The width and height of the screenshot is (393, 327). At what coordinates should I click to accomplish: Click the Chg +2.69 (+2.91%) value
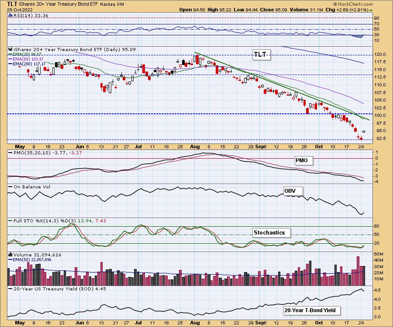coord(347,10)
